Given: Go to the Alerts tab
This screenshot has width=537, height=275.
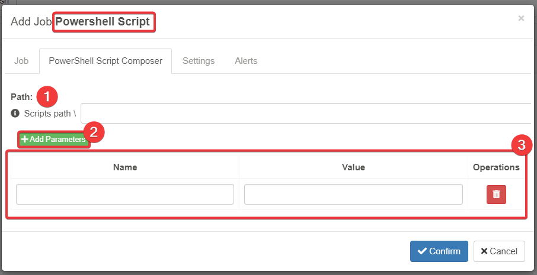Looking at the screenshot, I should point(246,61).
